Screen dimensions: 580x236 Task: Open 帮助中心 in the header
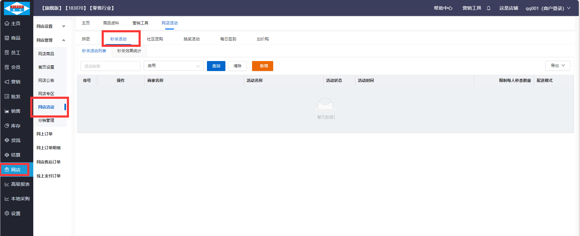tap(443, 8)
